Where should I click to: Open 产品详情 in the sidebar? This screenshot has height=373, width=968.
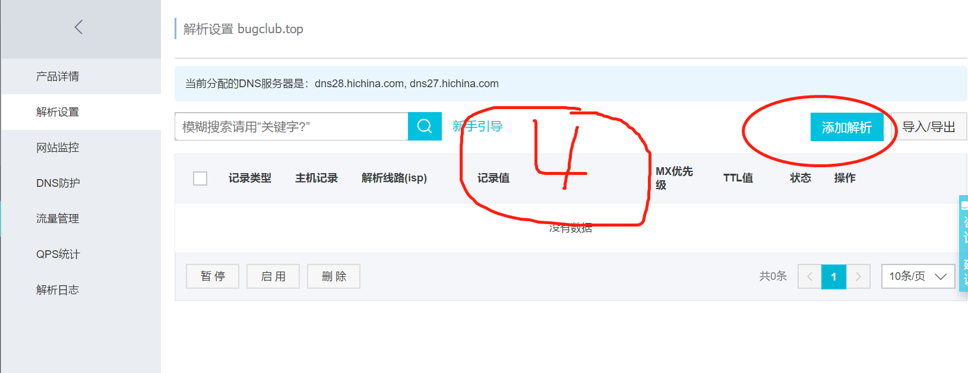pyautogui.click(x=58, y=76)
